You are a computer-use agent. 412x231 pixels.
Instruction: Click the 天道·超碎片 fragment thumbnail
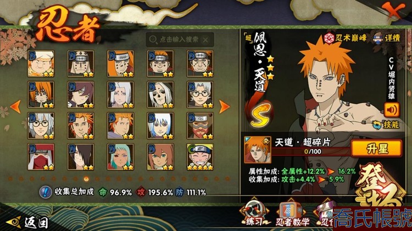(257, 150)
